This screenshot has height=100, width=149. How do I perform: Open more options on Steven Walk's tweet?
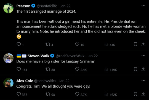click(x=143, y=56)
